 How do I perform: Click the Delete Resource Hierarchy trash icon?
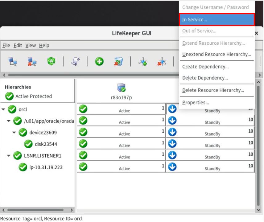pos(118,61)
